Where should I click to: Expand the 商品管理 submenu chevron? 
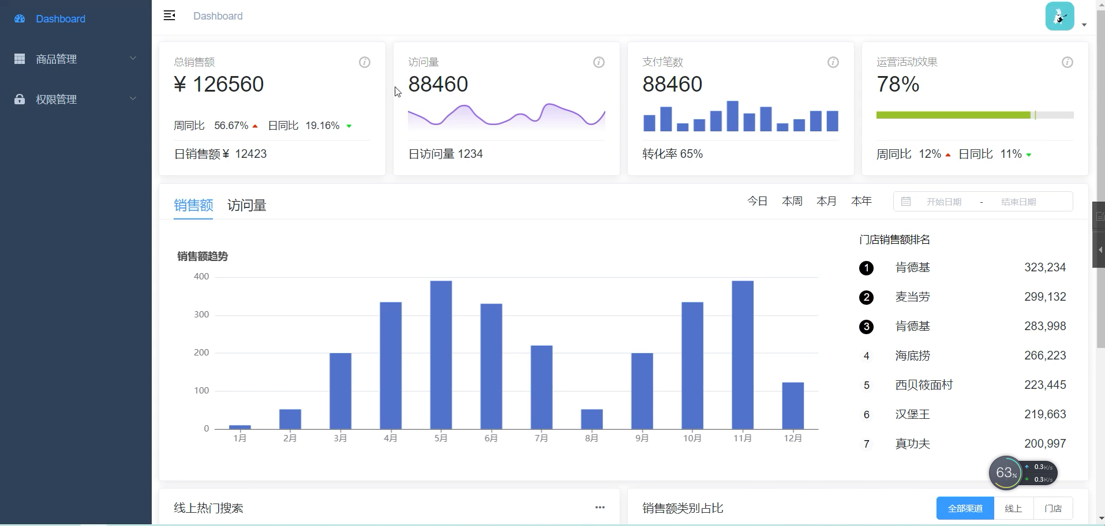click(x=133, y=59)
